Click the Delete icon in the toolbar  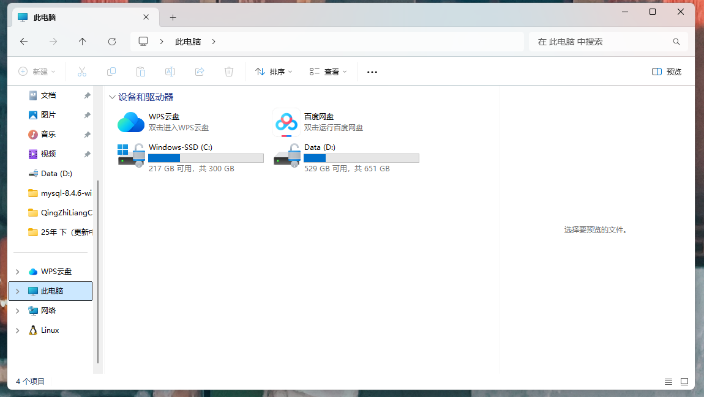pos(228,72)
